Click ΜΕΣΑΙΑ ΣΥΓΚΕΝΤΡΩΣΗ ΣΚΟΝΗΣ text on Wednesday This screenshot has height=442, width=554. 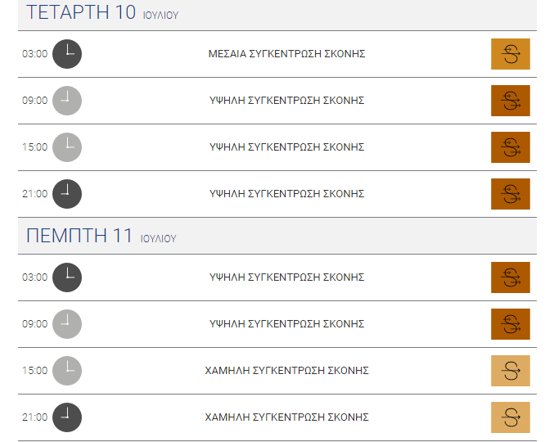[286, 54]
